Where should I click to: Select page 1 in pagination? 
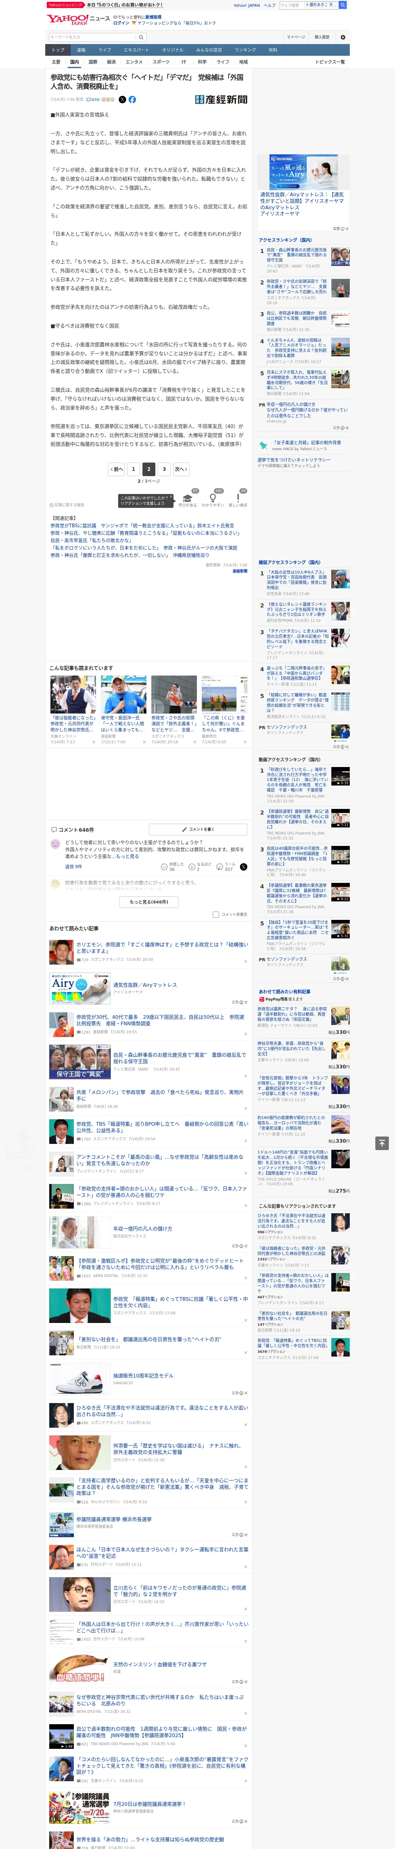[133, 469]
